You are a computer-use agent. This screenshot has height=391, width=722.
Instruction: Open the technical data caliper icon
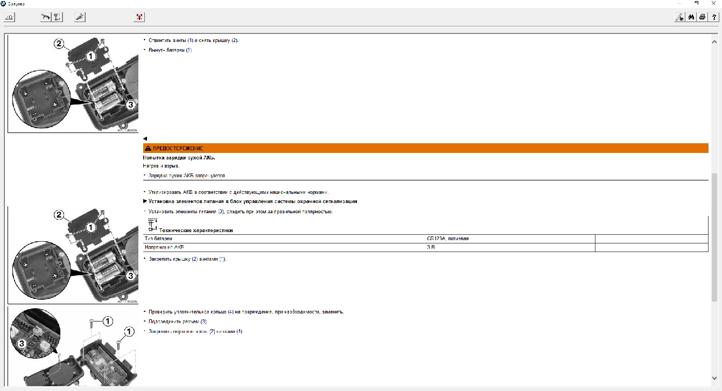(57, 17)
